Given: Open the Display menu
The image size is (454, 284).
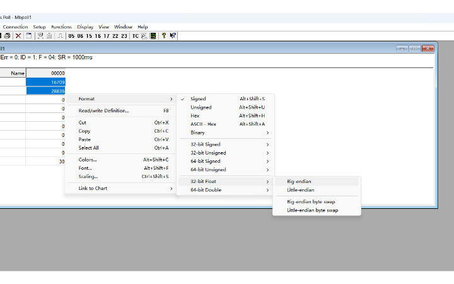Looking at the screenshot, I should [x=85, y=27].
